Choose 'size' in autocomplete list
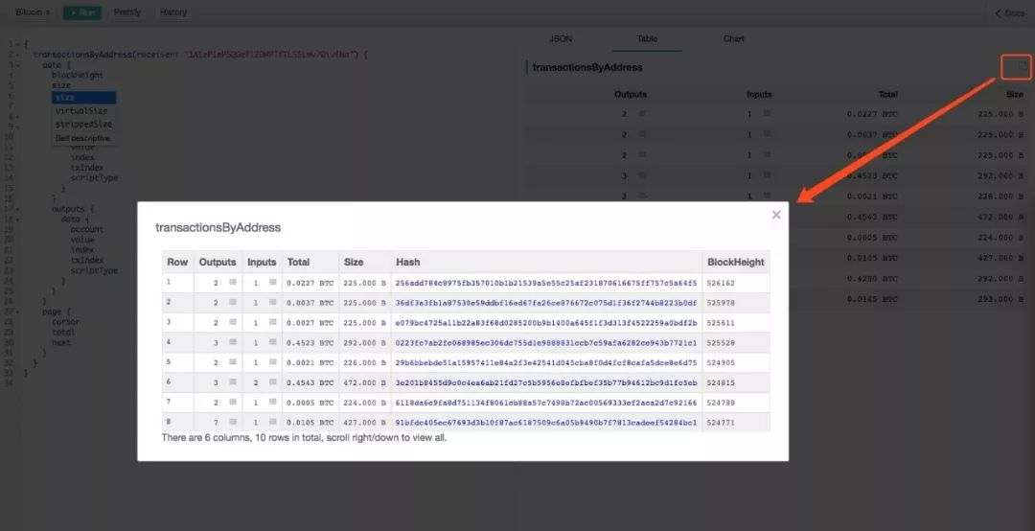 click(x=83, y=98)
